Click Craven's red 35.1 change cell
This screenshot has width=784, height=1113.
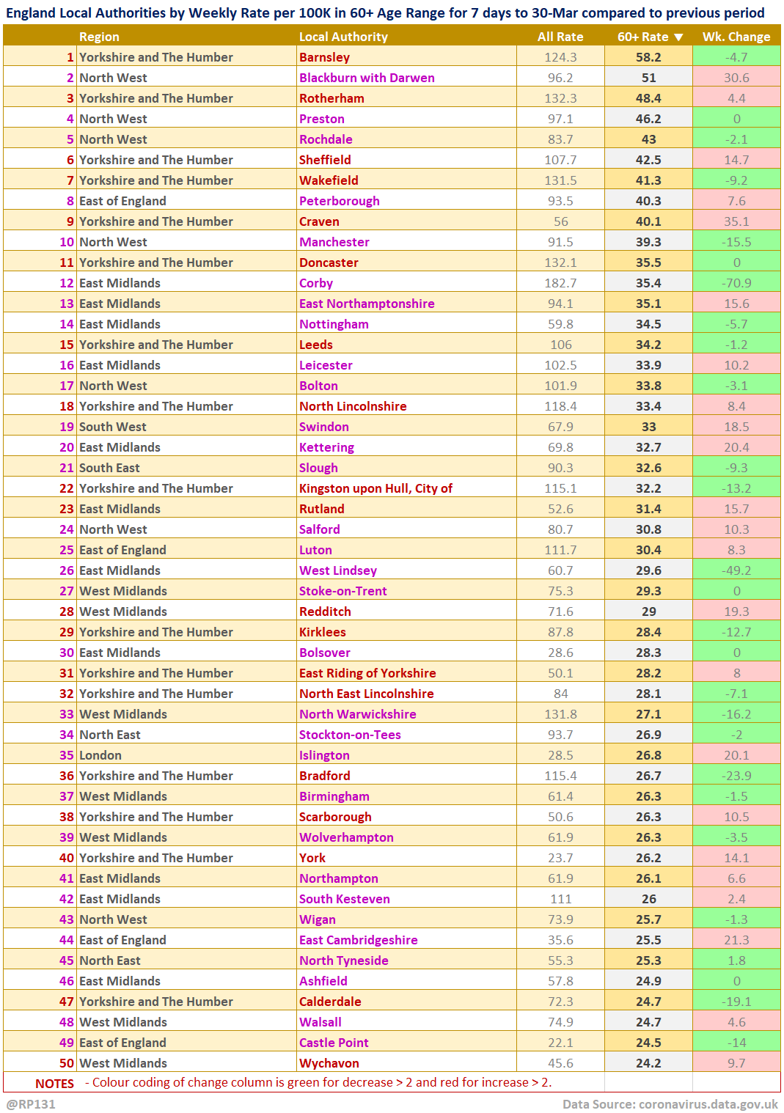[x=736, y=221]
